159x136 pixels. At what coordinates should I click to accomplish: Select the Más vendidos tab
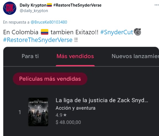[x=75, y=56]
